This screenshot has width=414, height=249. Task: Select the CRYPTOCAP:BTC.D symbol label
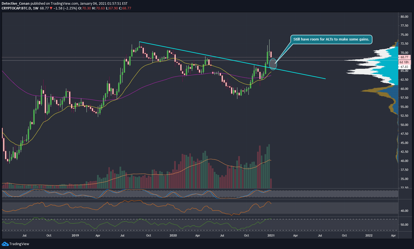coord(16,8)
